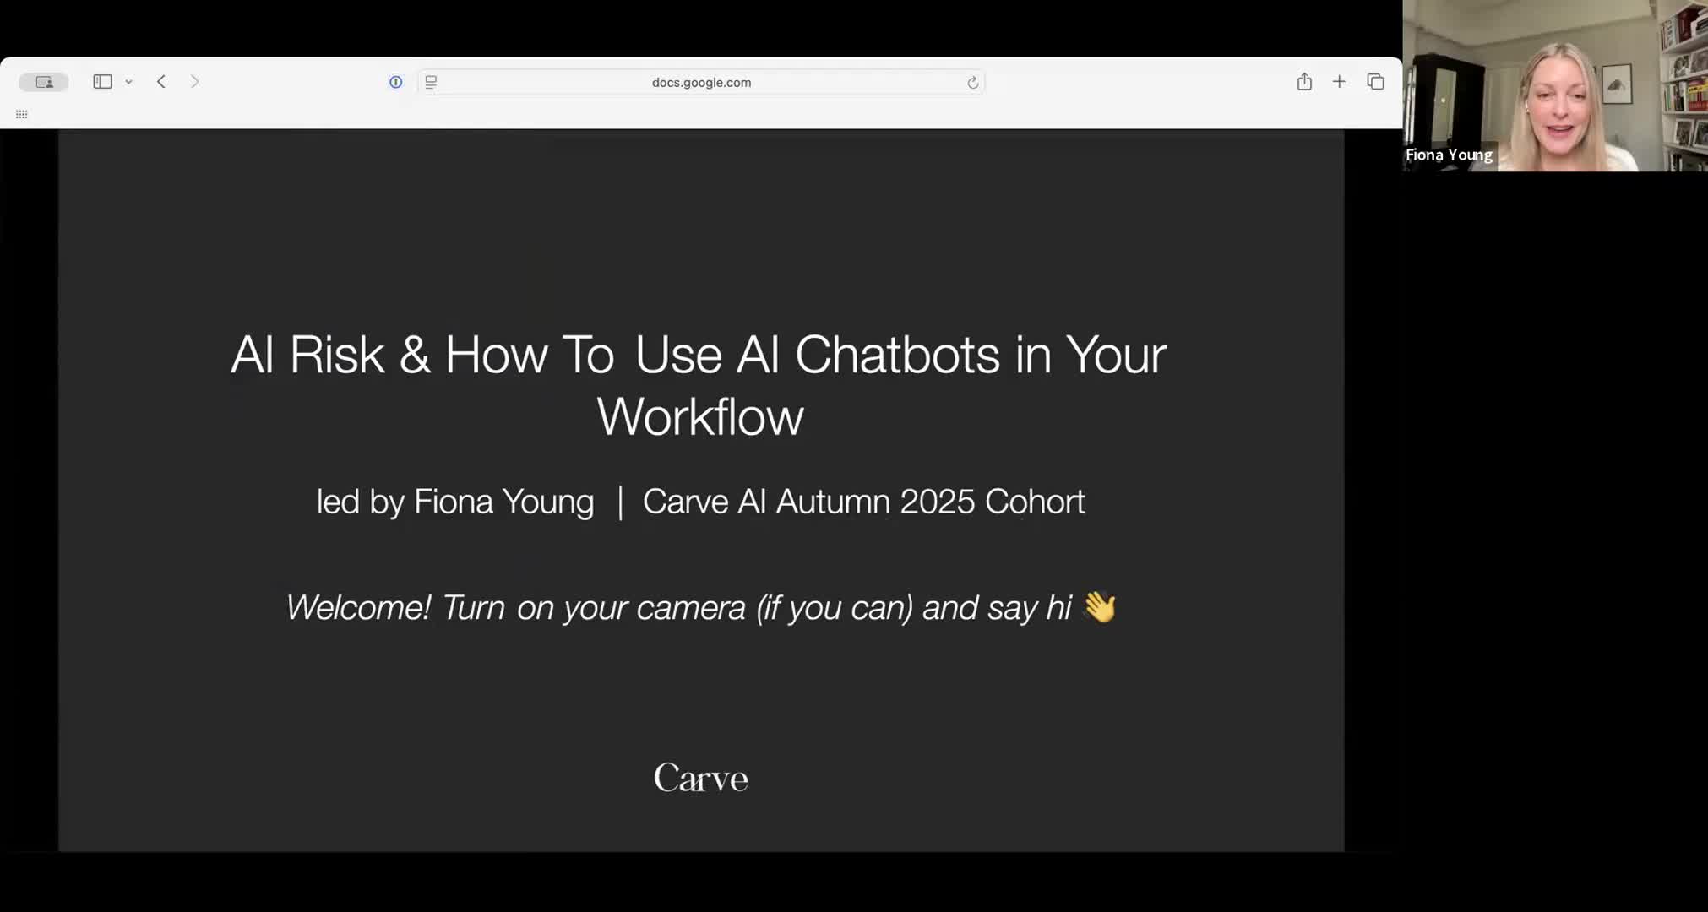This screenshot has width=1708, height=912.
Task: Go back to the previous page
Action: pyautogui.click(x=161, y=82)
